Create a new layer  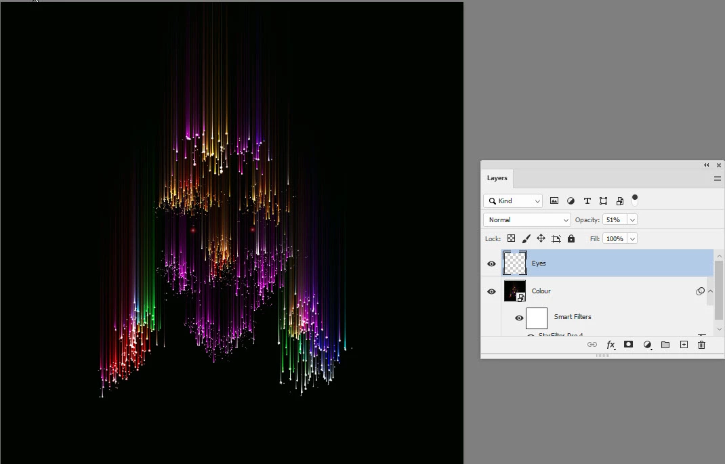click(x=684, y=344)
